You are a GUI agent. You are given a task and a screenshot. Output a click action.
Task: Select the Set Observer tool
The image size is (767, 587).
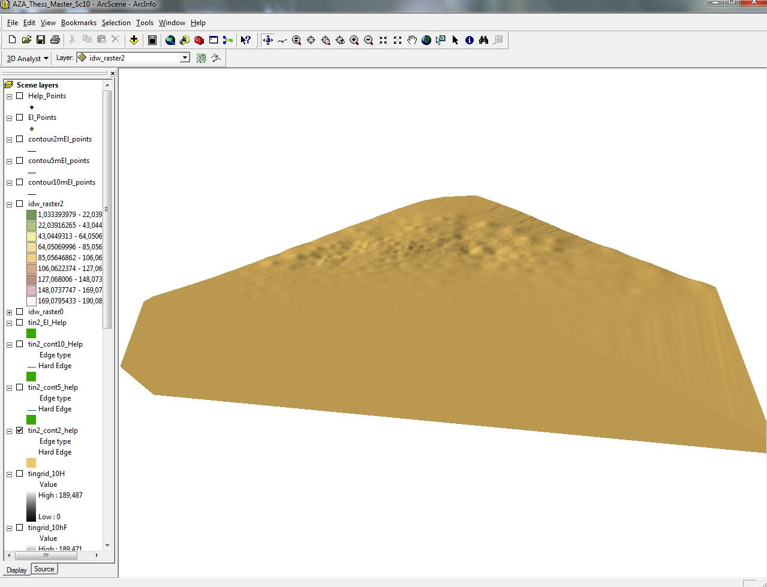click(x=340, y=40)
